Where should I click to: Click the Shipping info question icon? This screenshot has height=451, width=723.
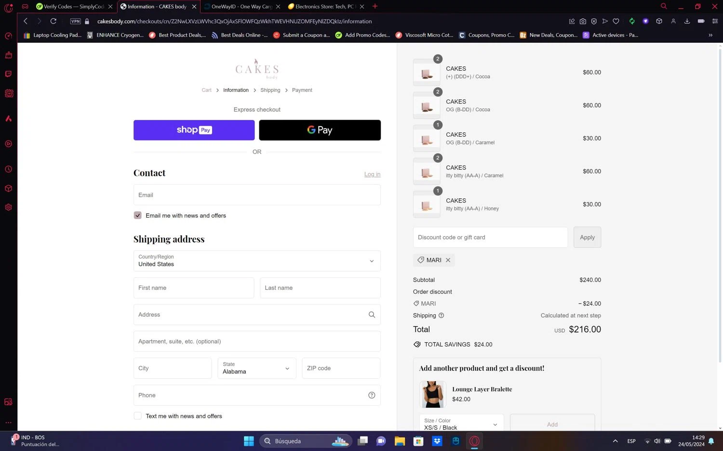[441, 316]
